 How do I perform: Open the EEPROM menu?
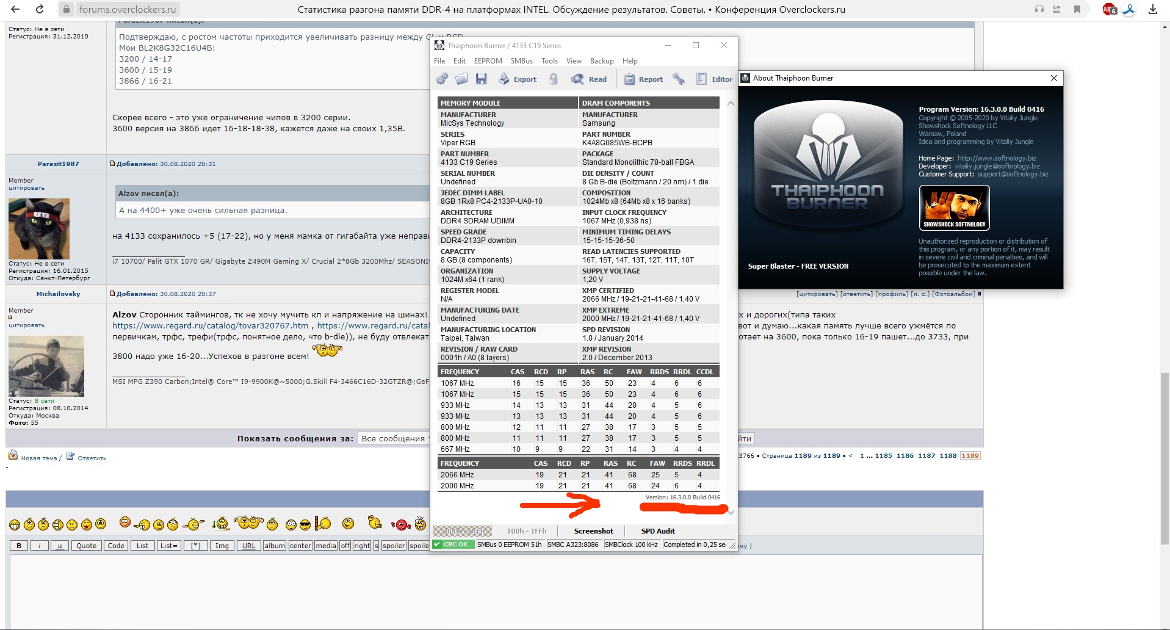(x=488, y=61)
